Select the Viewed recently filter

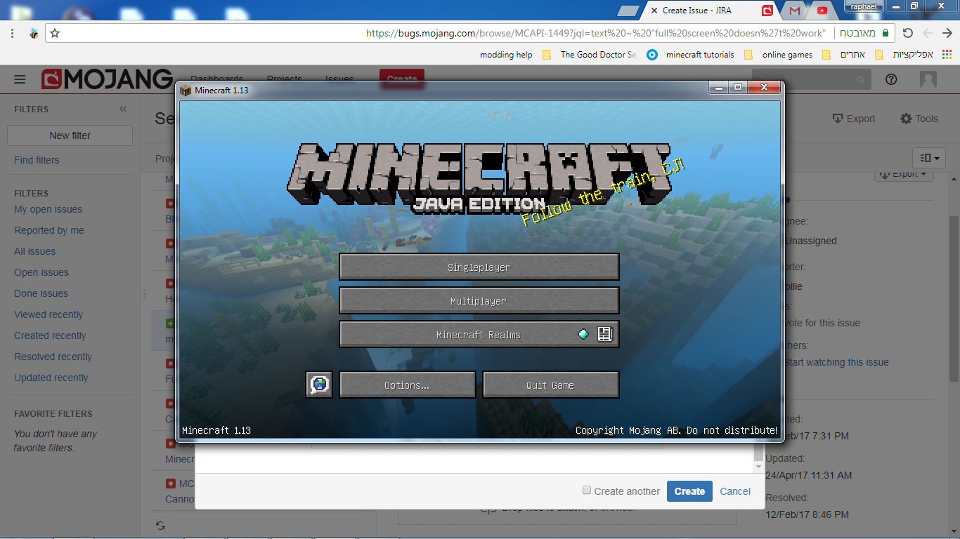point(48,314)
